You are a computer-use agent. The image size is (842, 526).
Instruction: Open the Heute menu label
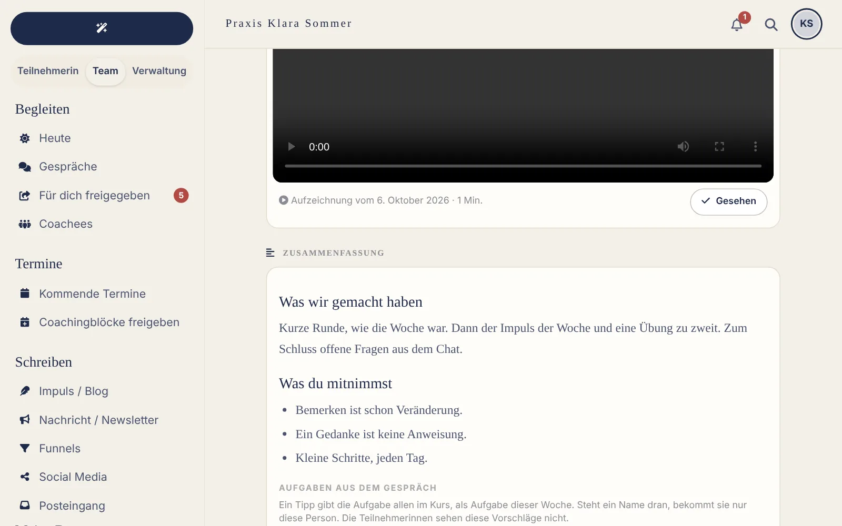click(55, 138)
